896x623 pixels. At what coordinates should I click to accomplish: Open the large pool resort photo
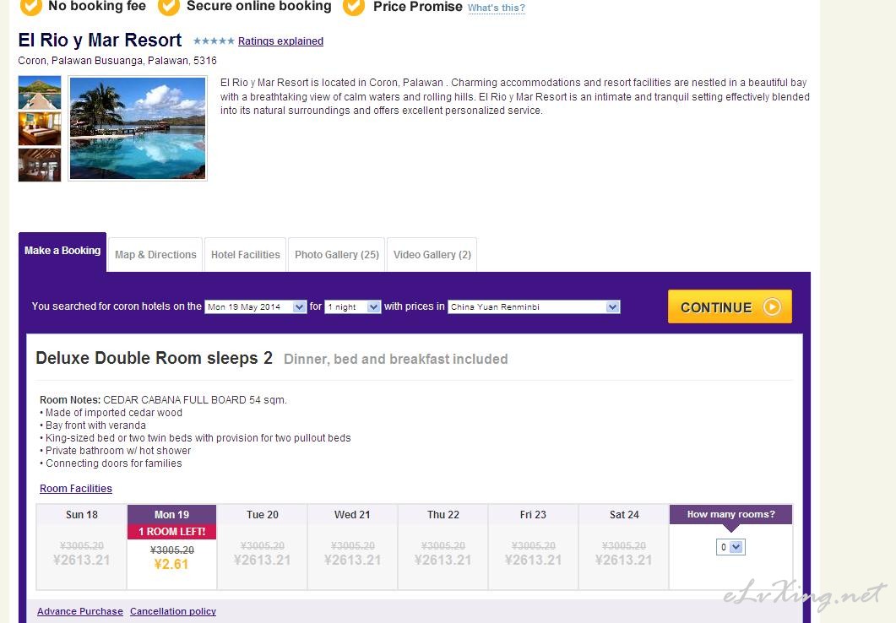(x=137, y=128)
